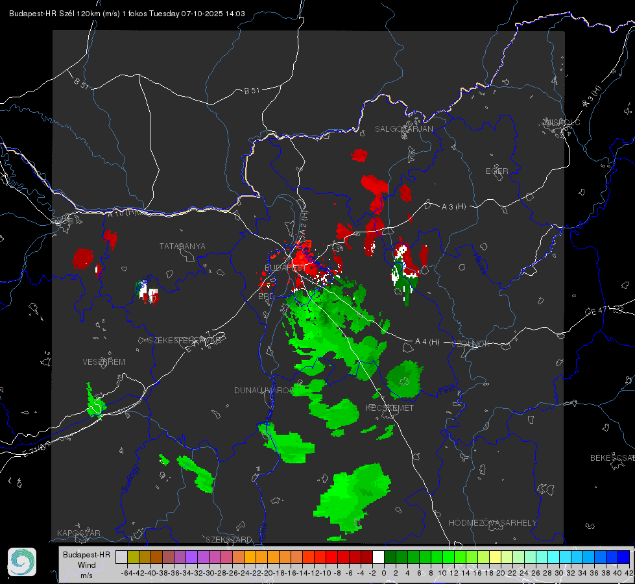This screenshot has width=635, height=584.
Task: Click the SZEKESFEHERVAR city label
Action: tap(184, 341)
